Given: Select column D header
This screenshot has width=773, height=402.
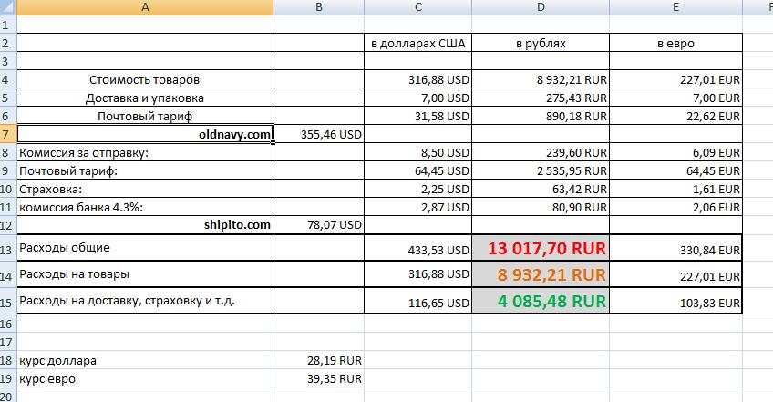Looking at the screenshot, I should [541, 7].
